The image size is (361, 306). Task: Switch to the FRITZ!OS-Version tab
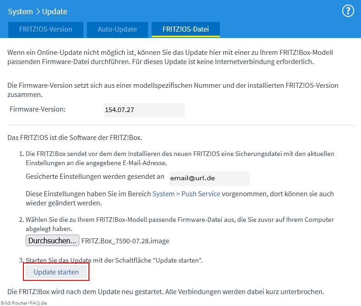coord(46,29)
